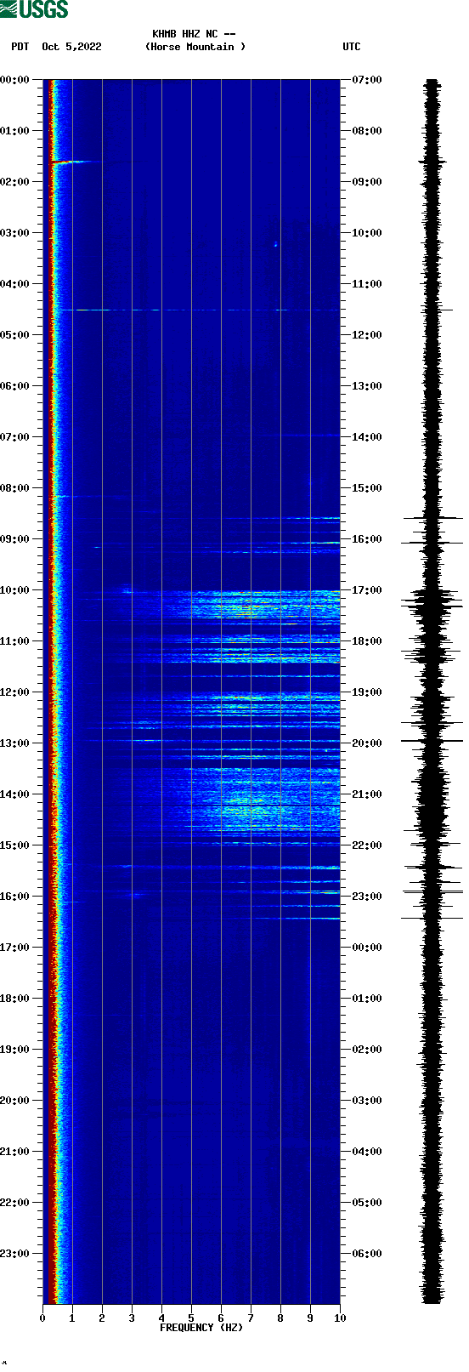Click frequency axis tick label '10'

[x=340, y=1318]
